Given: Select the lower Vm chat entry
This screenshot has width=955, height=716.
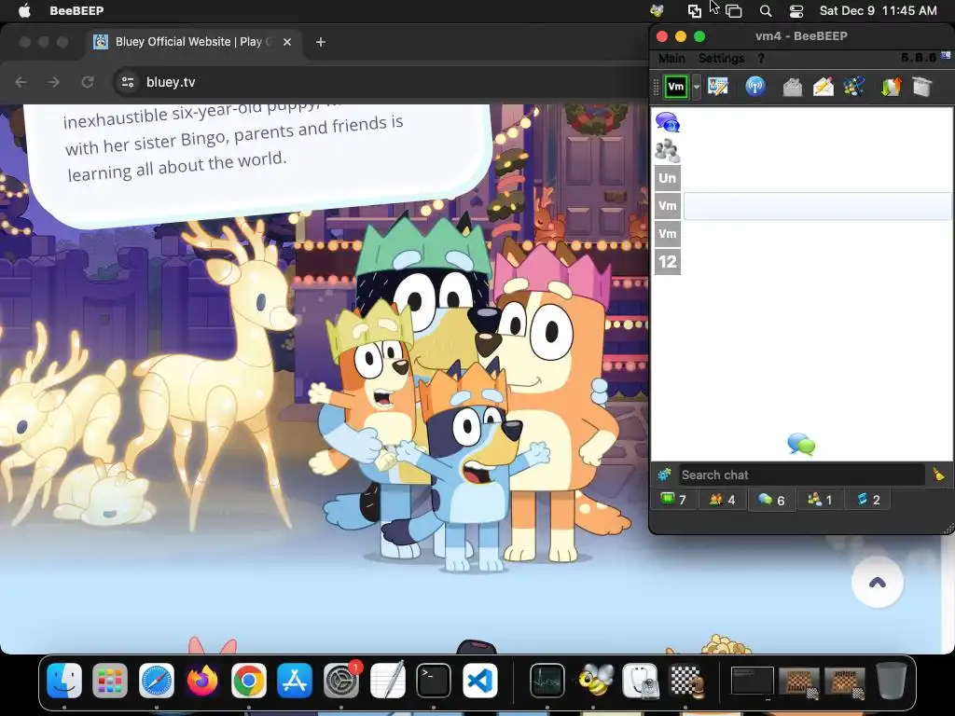Looking at the screenshot, I should pyautogui.click(x=668, y=234).
